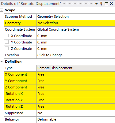The height and width of the screenshot is (123, 115).
Task: Select the Z Component label
Action: pos(16,87)
